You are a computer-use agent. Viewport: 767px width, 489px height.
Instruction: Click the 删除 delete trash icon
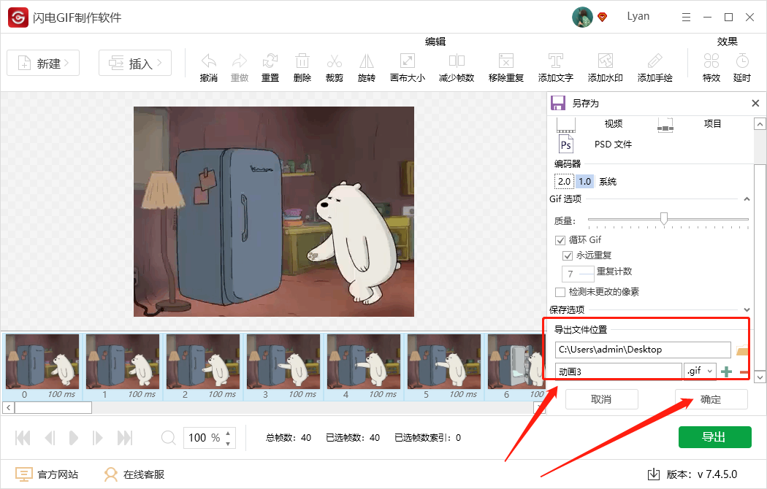coord(302,61)
